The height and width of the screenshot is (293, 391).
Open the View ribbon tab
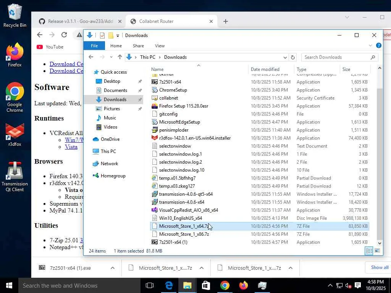point(160,46)
